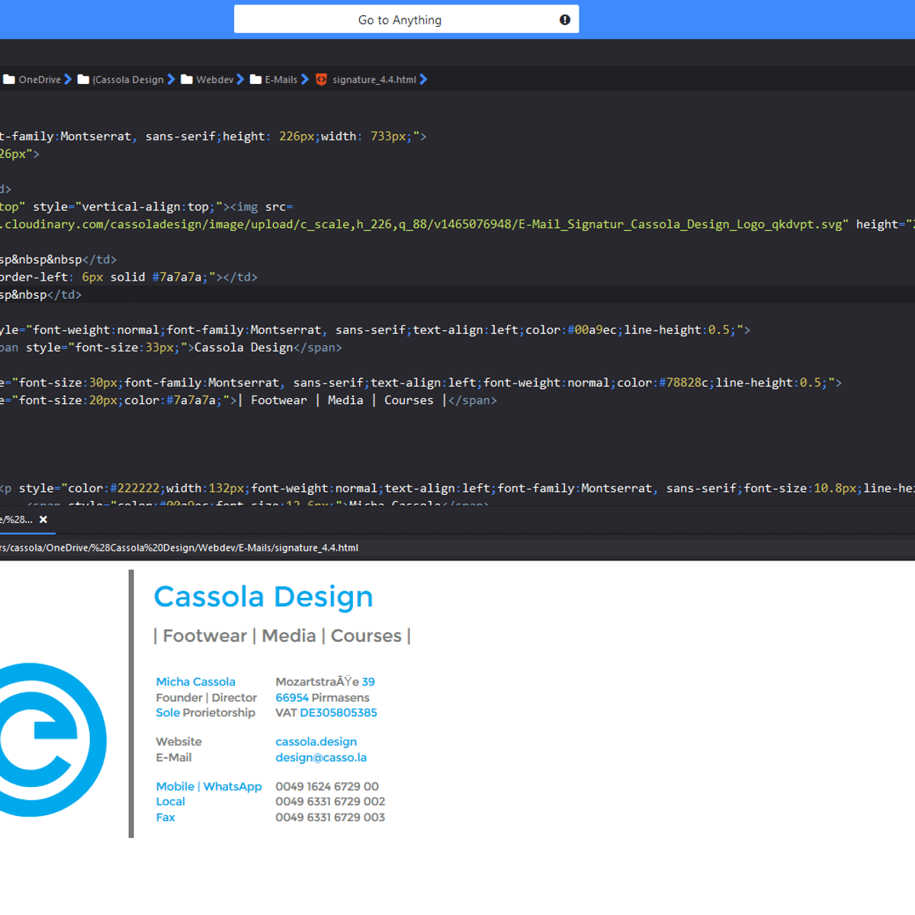Place cursor on the #7a7a7a border color code

tap(177, 277)
